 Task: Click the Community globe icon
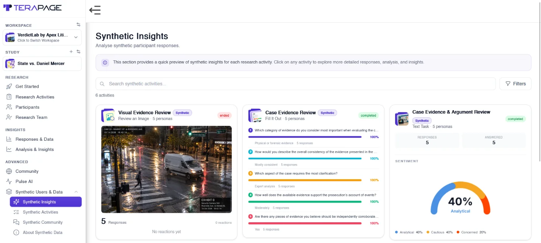point(9,171)
